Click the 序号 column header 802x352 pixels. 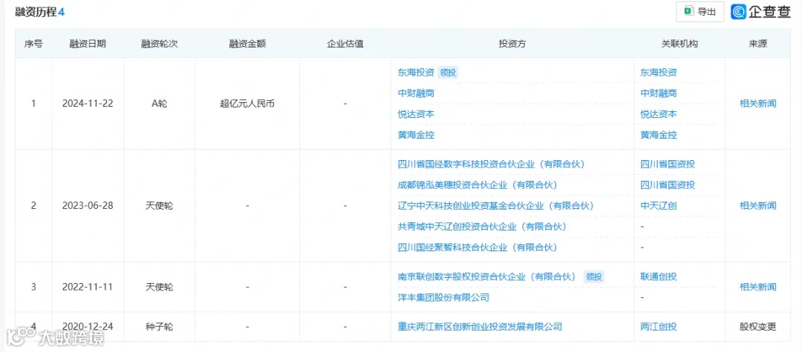33,44
